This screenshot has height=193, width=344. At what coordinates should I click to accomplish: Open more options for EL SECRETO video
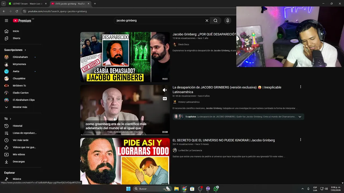pyautogui.click(x=300, y=140)
